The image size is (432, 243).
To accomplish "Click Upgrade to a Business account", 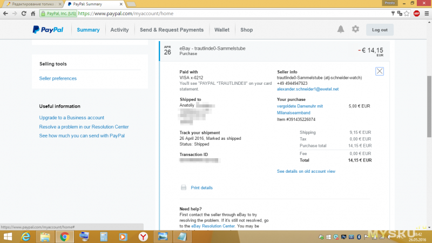I will tap(72, 118).
